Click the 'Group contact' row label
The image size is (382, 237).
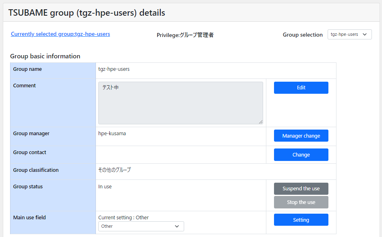pos(29,153)
